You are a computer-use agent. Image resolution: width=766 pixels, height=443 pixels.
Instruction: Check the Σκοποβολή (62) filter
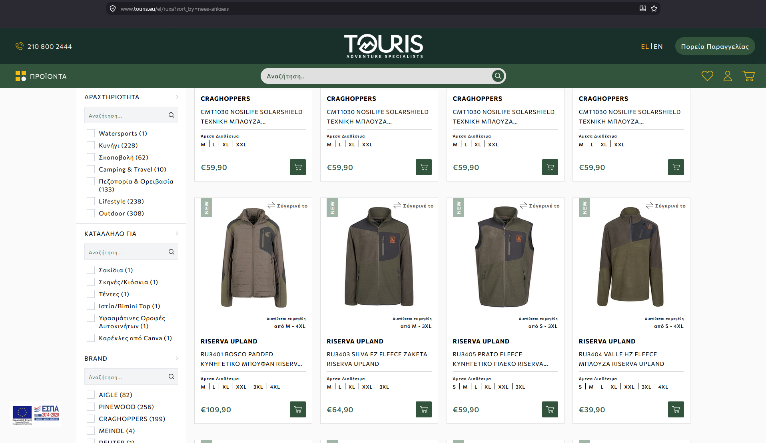tap(91, 157)
